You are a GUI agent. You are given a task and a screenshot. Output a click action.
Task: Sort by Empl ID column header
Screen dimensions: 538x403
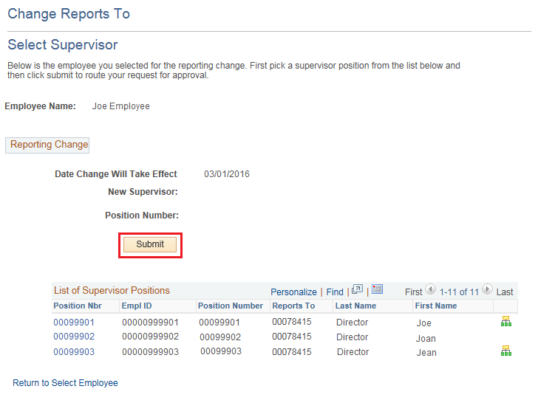tap(136, 306)
